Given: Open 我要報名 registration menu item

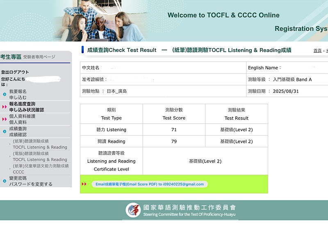Looking at the screenshot, I should click(x=18, y=95).
